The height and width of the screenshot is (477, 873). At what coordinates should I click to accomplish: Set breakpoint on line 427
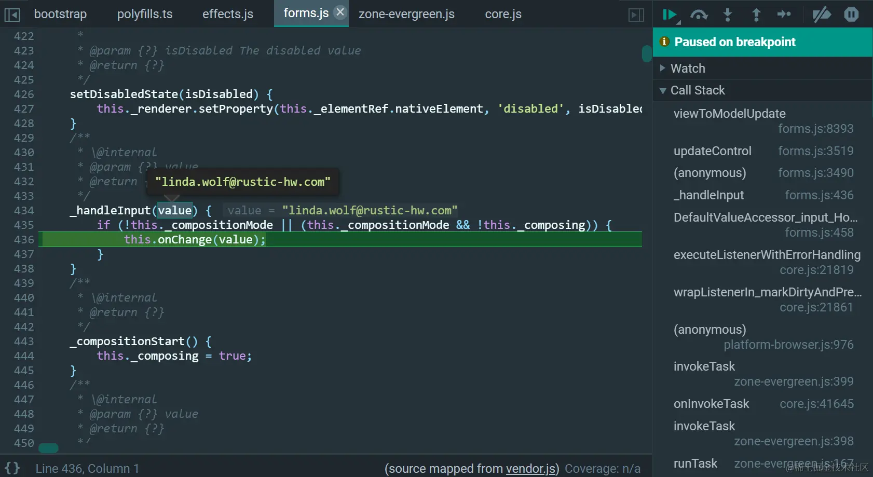pos(24,109)
